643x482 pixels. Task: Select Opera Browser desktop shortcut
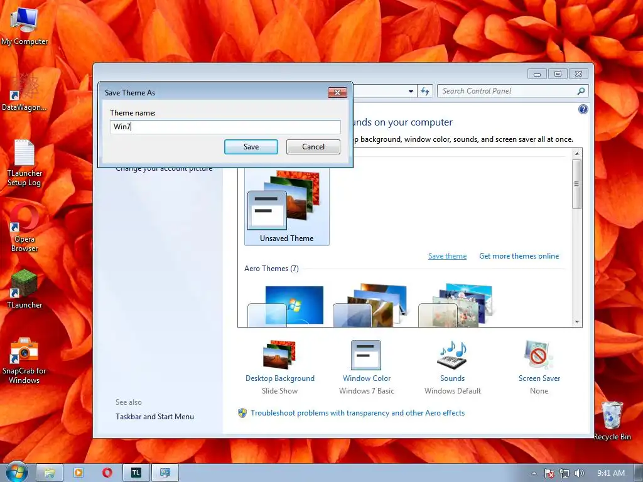(x=24, y=228)
